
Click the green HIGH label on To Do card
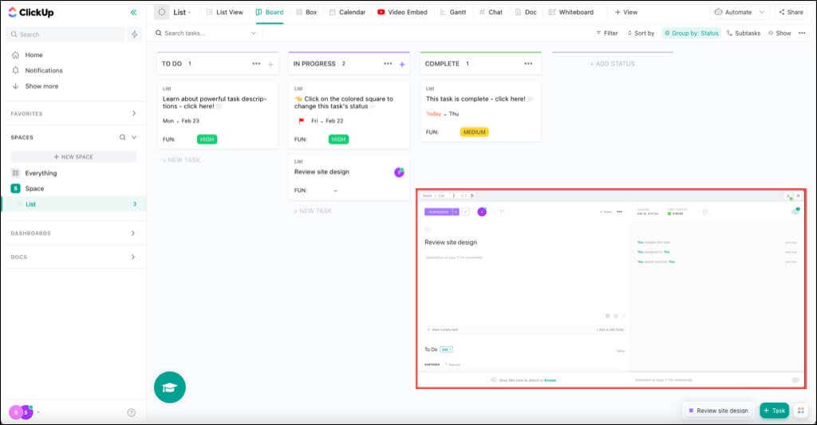pyautogui.click(x=207, y=139)
